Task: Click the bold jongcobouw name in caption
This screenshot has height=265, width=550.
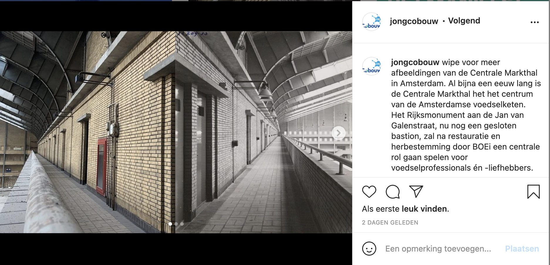Action: pos(415,62)
